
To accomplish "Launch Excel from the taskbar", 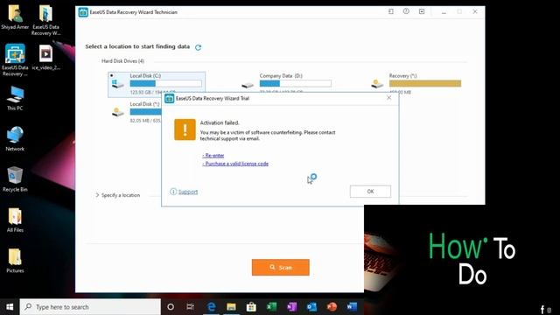I will point(271,307).
